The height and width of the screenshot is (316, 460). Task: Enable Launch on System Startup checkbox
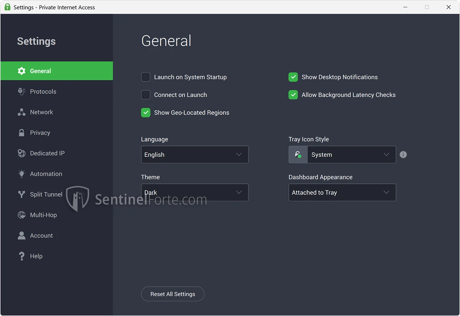point(146,77)
